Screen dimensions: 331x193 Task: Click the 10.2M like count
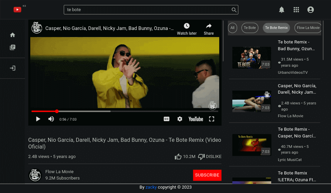click(x=189, y=157)
